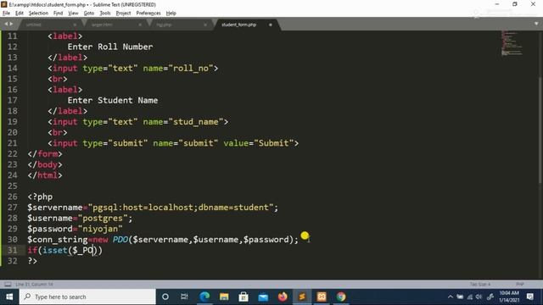This screenshot has height=305, width=543.
Task: Show hidden system tray icons
Action: (x=451, y=297)
